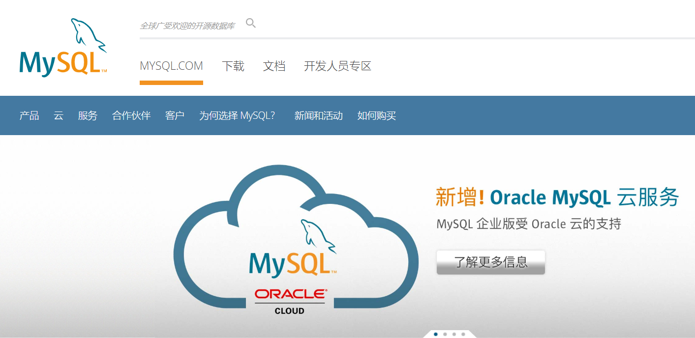This screenshot has height=338, width=695.
Task: Click the banner headline 新增! Oracle MySQL 云服务
Action: 557,197
